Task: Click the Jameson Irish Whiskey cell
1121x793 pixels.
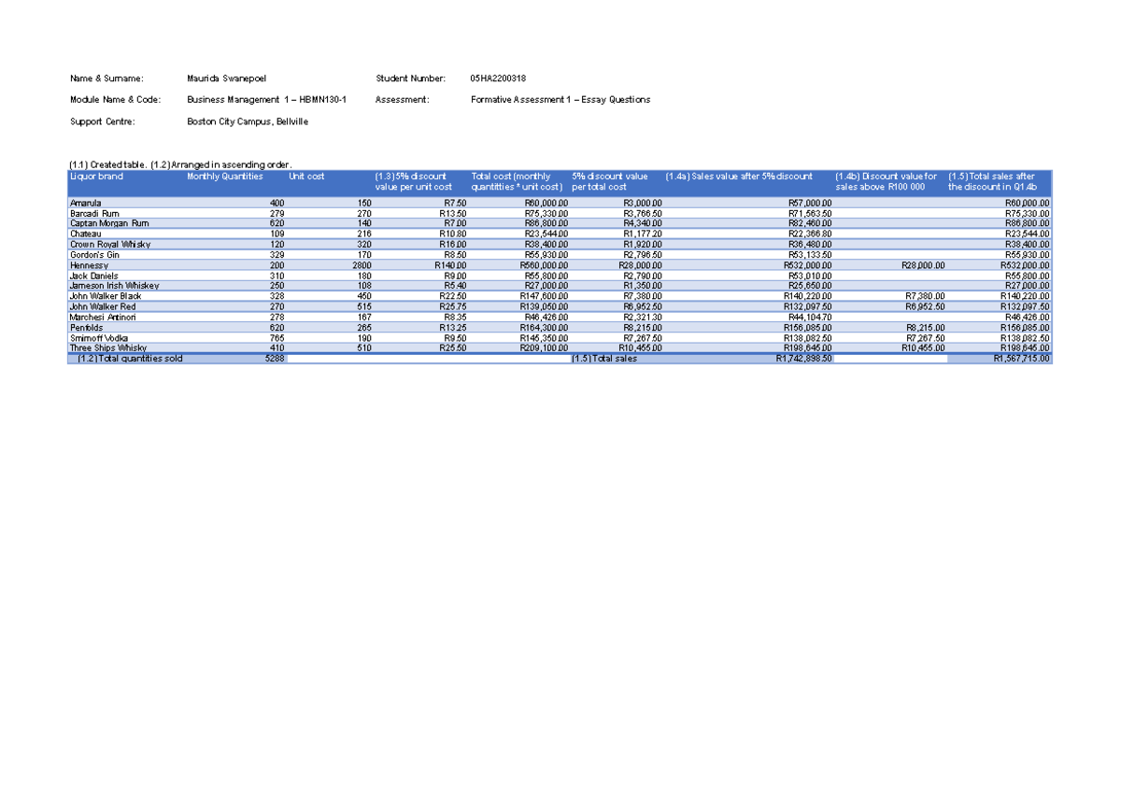Action: click(x=114, y=286)
